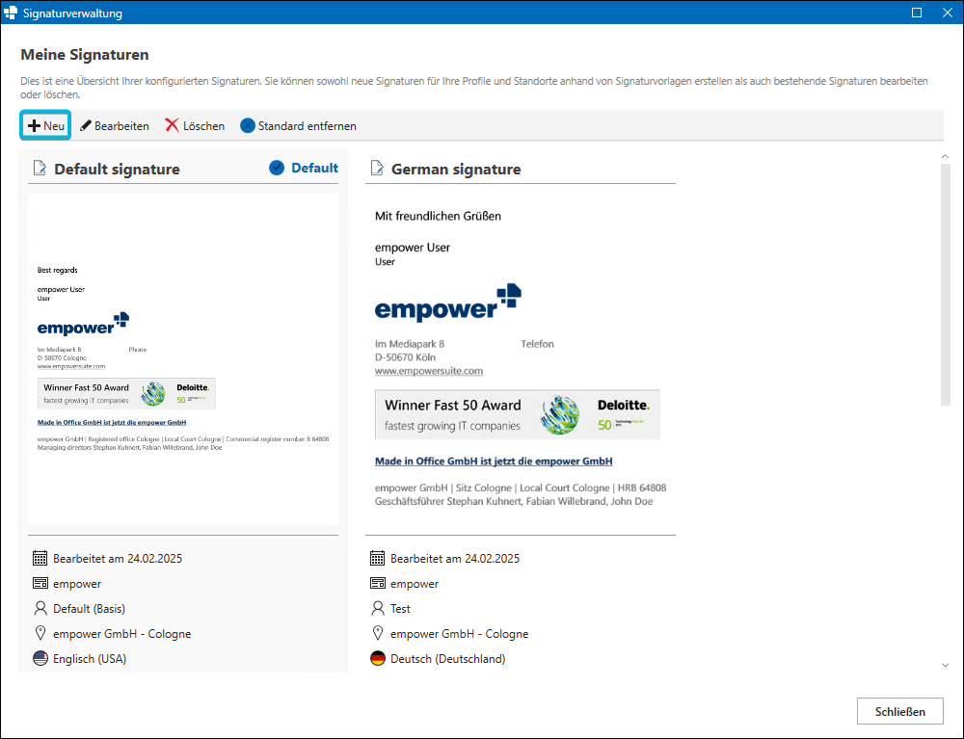Click location pin in Default signature card
The height and width of the screenshot is (739, 964).
[40, 633]
